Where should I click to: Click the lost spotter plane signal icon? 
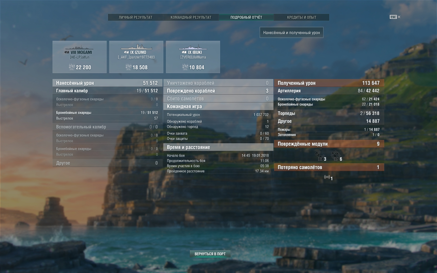pyautogui.click(x=327, y=177)
